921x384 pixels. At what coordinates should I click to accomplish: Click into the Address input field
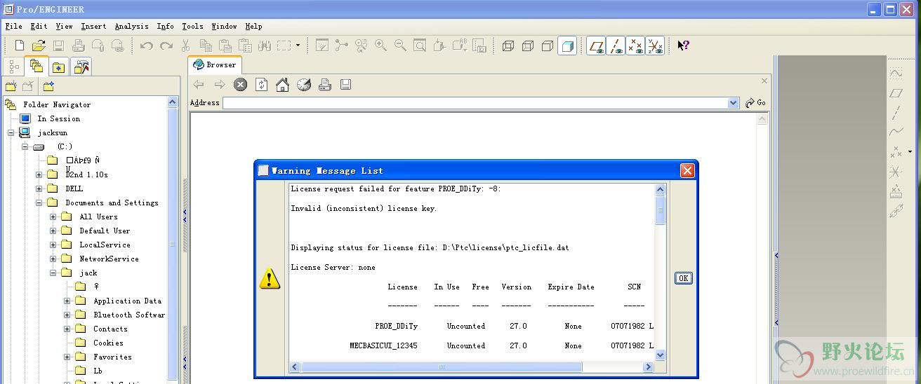pyautogui.click(x=476, y=103)
